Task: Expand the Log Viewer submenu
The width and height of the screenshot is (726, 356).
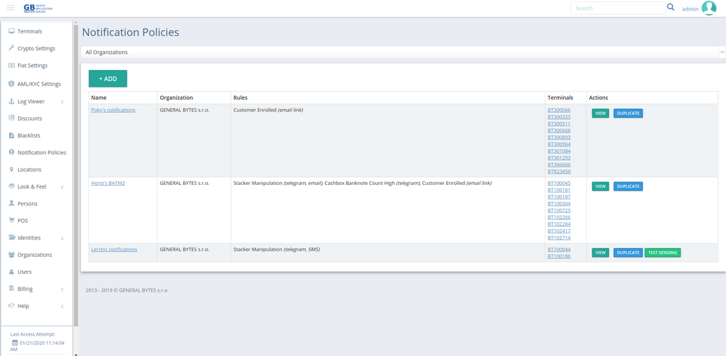Action: click(x=62, y=102)
